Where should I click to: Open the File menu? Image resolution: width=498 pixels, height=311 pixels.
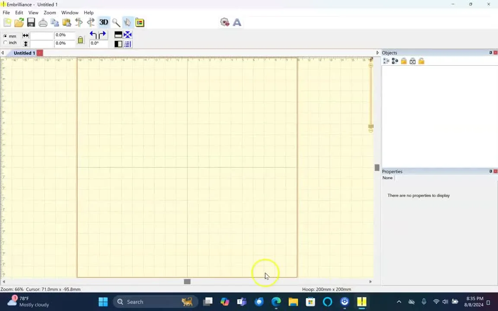tap(6, 13)
